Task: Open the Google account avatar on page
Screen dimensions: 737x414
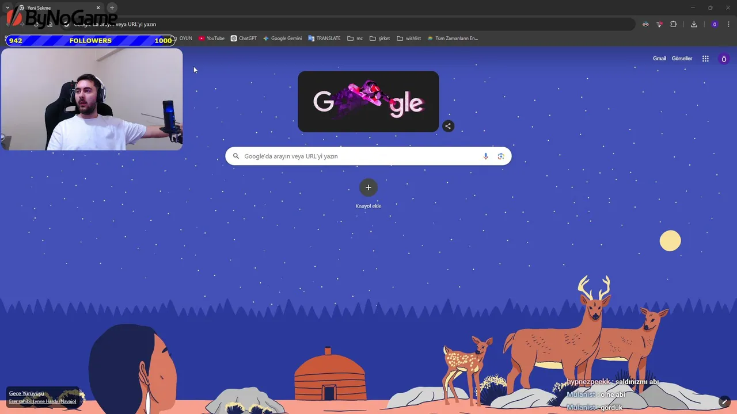Action: click(724, 59)
